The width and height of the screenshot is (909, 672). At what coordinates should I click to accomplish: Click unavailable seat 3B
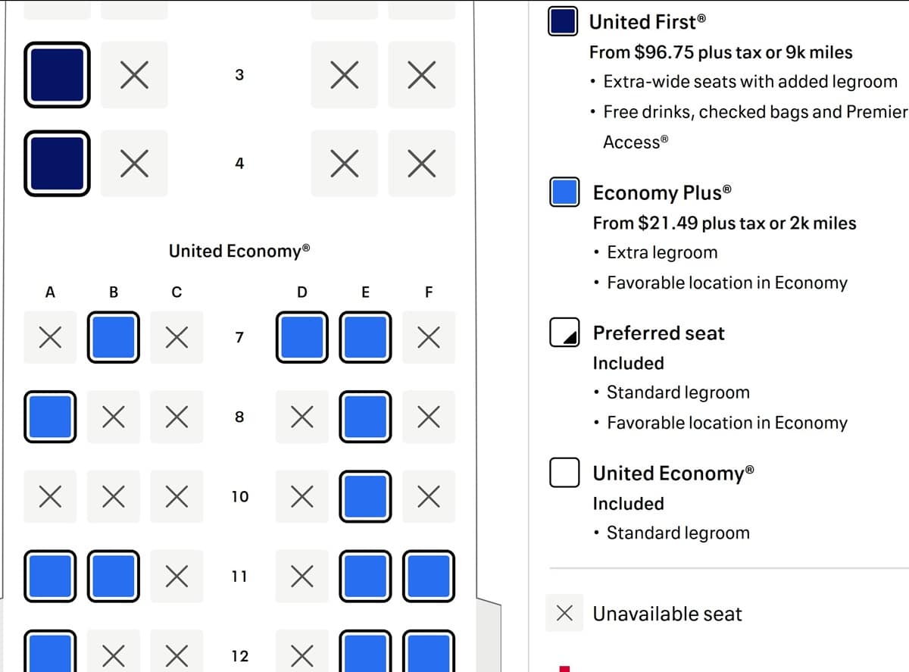[134, 74]
